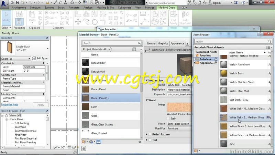Viewport: 275px width, 155px height.
Task: Open the Revit application menu button
Action: pyautogui.click(x=4, y=4)
